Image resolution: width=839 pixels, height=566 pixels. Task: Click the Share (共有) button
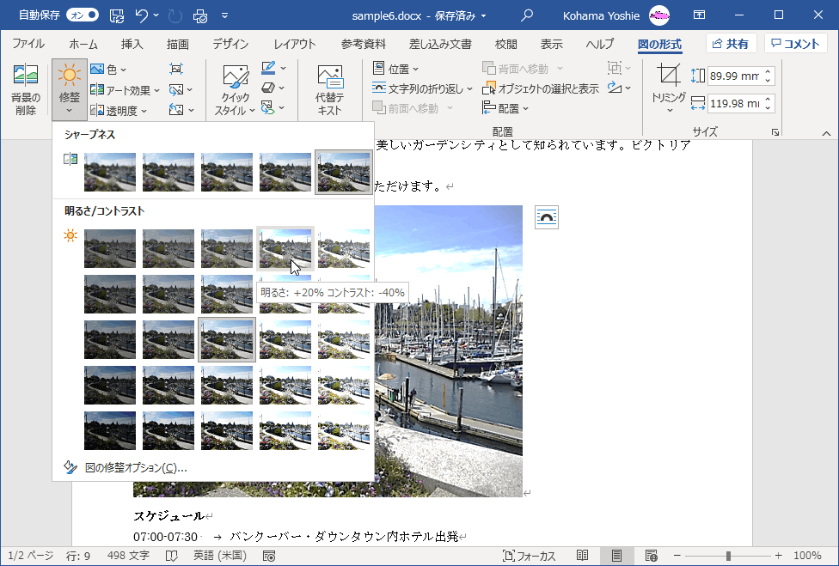coord(731,44)
